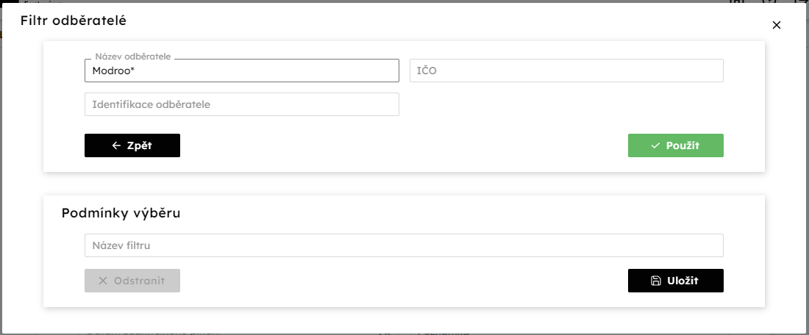The image size is (809, 335).
Task: Click the Název filtru text field
Action: pos(404,245)
